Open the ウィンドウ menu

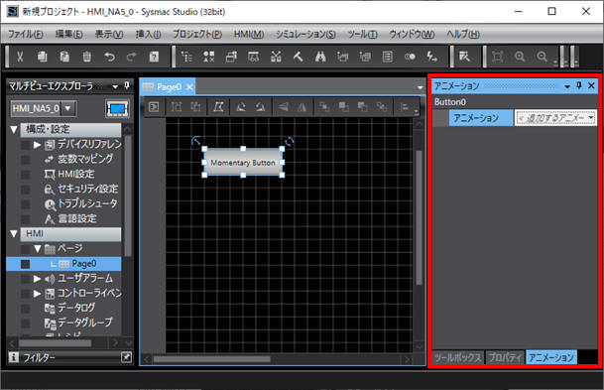[412, 35]
